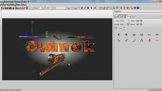Open the font size 60 dropdown arrow

tap(72, 8)
